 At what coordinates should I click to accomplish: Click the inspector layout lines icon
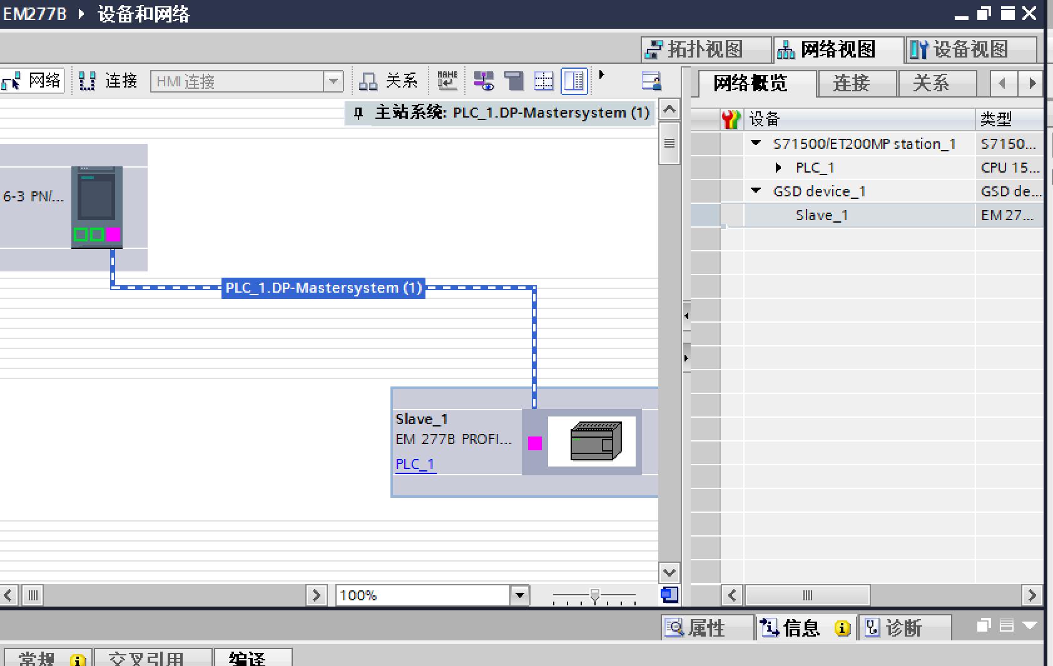[1006, 625]
